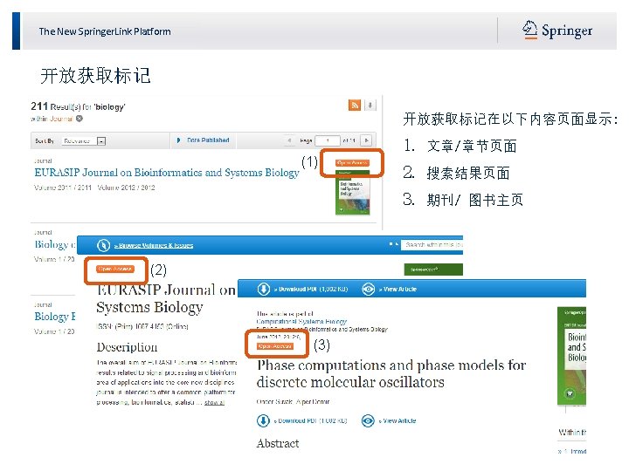Click 'The New SpringerLink Platform' header text

click(x=105, y=31)
